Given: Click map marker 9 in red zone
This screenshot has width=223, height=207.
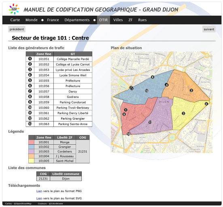Looking at the screenshot, I should pos(124,114).
